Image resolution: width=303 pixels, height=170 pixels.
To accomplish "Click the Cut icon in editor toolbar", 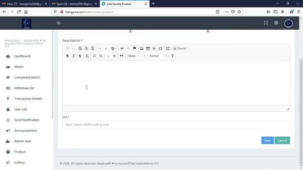I will 67,49.
